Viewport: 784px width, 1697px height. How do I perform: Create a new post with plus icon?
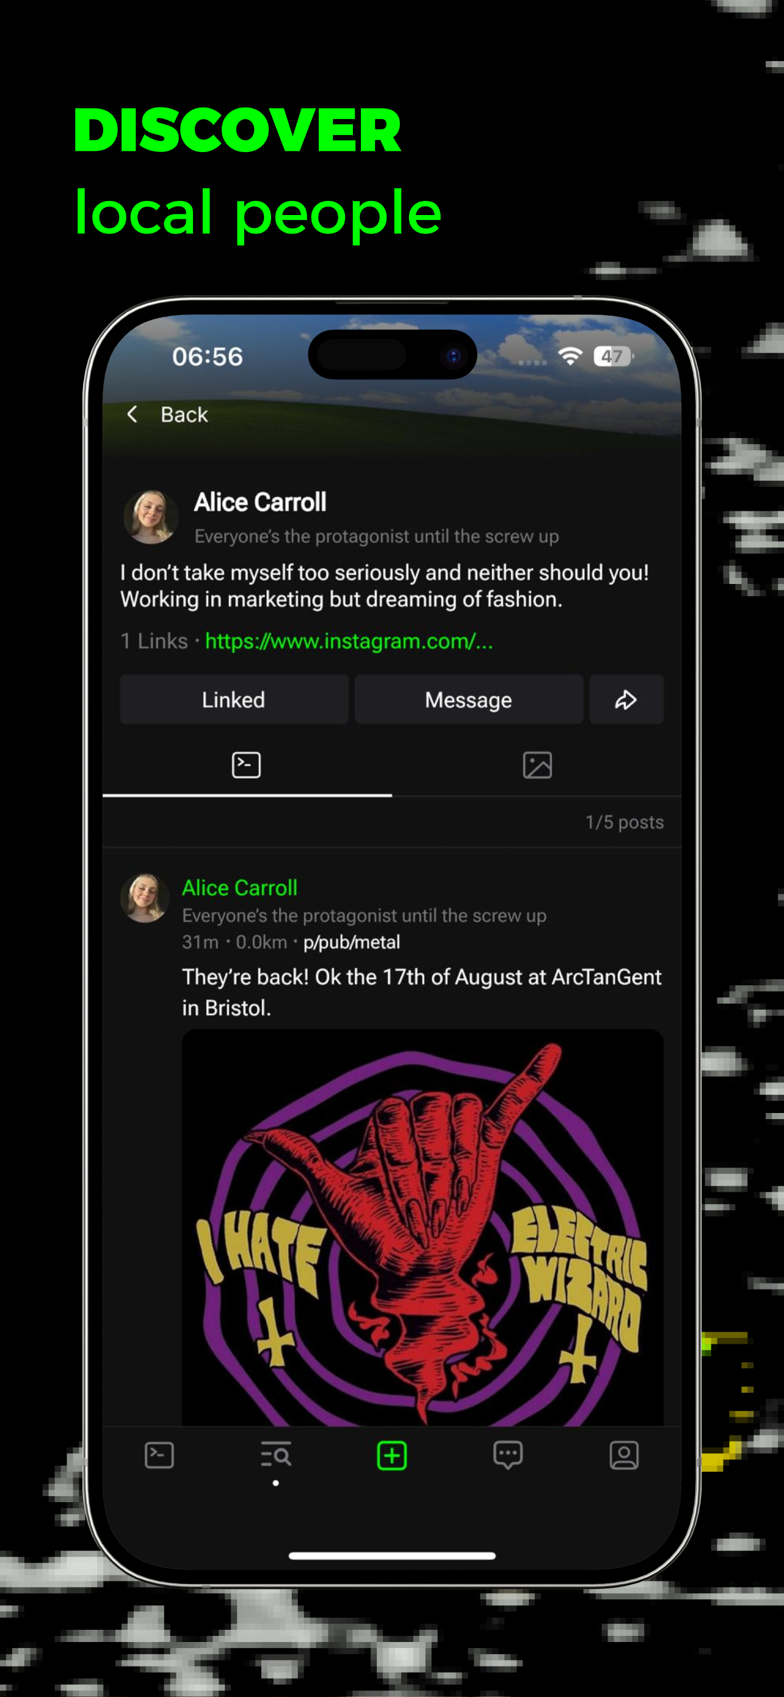click(391, 1455)
